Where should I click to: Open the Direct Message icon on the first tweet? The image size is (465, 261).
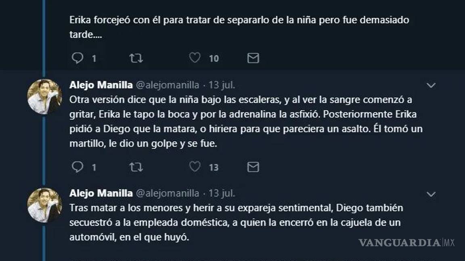point(253,58)
